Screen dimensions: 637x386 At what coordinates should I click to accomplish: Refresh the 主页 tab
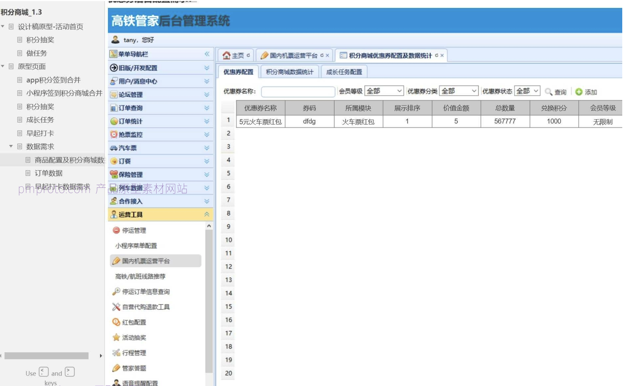coord(248,55)
